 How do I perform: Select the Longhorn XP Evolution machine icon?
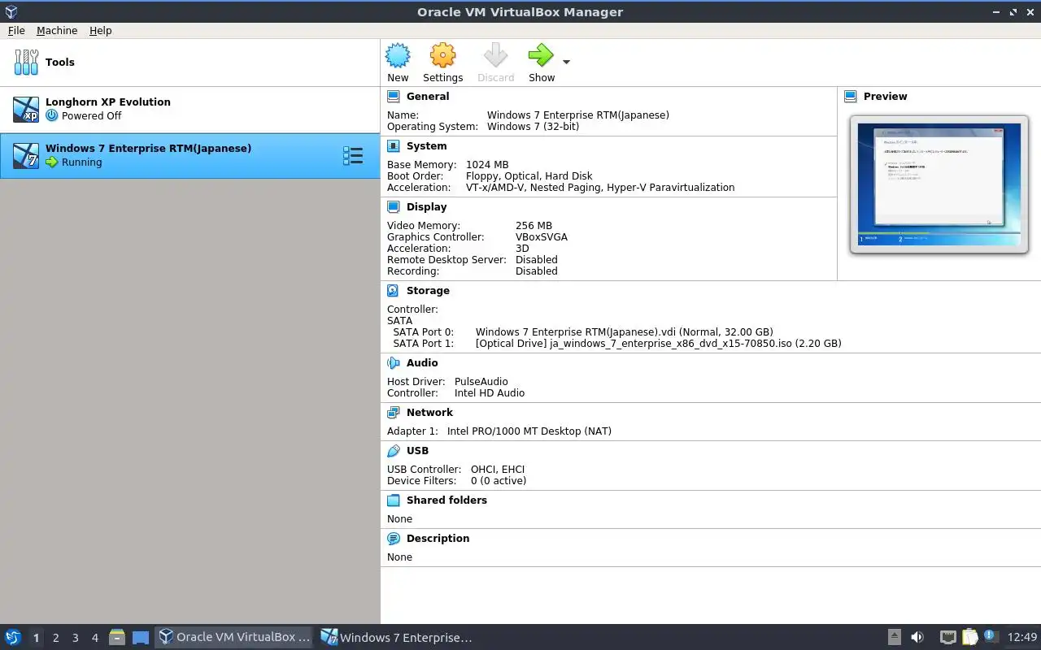[26, 109]
